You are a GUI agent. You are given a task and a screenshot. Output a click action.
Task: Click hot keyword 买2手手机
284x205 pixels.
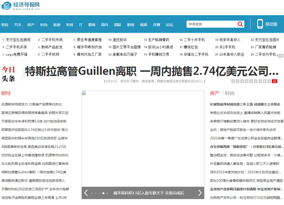[x=227, y=47]
